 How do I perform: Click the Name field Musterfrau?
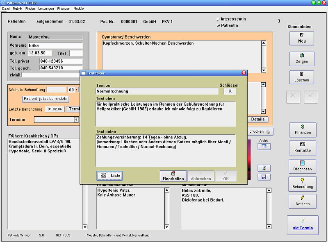(x=55, y=37)
